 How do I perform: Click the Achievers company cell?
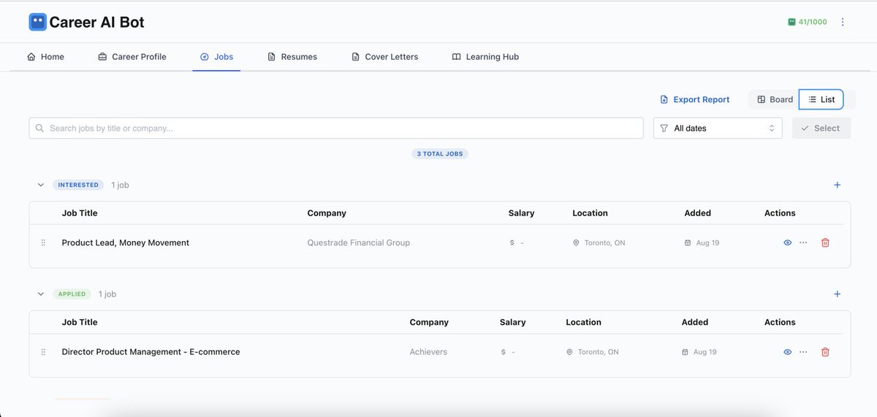tap(428, 352)
